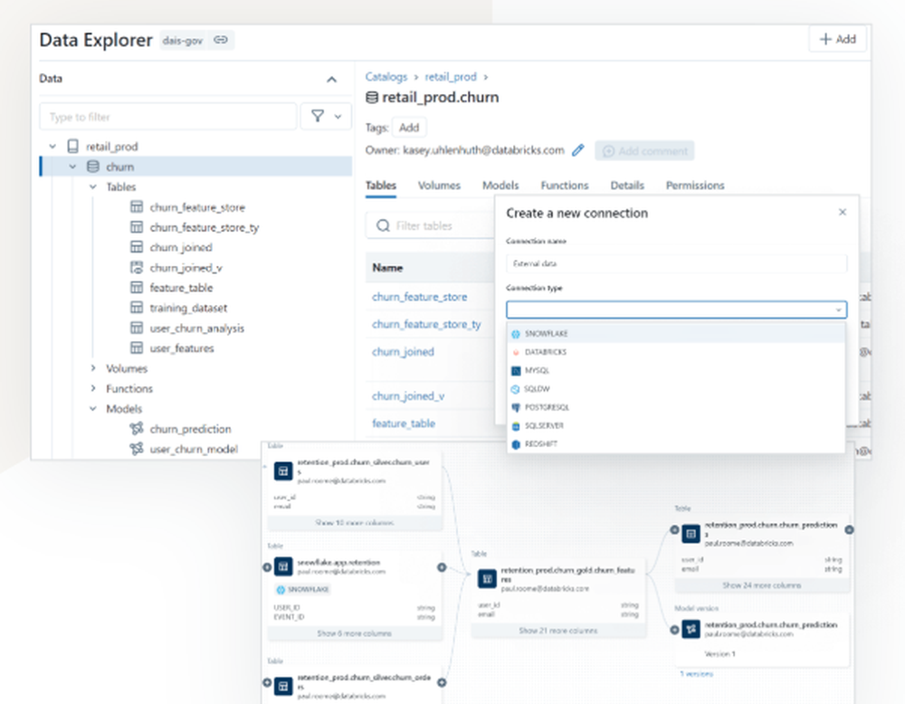
Task: Select the user_features table icon in the tree
Action: [x=137, y=348]
